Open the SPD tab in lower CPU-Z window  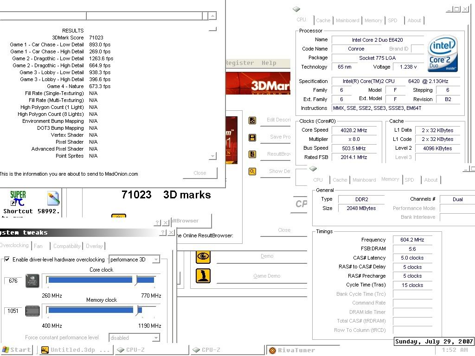coord(409,180)
